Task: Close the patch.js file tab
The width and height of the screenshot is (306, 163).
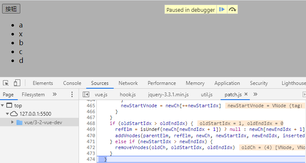Action: (246, 94)
